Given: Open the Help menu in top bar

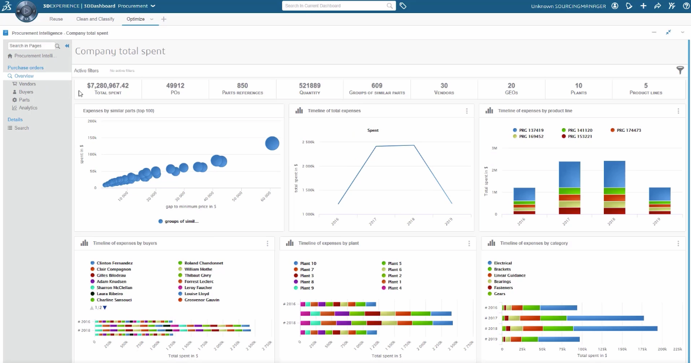Looking at the screenshot, I should coord(686,6).
